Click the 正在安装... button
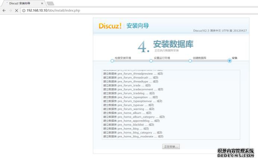 (171, 146)
